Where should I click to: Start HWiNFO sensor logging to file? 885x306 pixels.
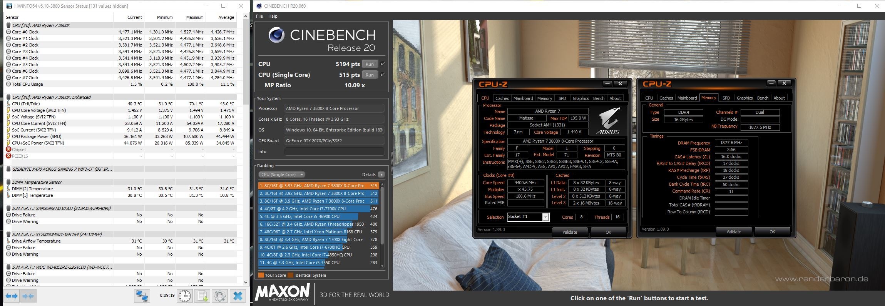coord(202,296)
